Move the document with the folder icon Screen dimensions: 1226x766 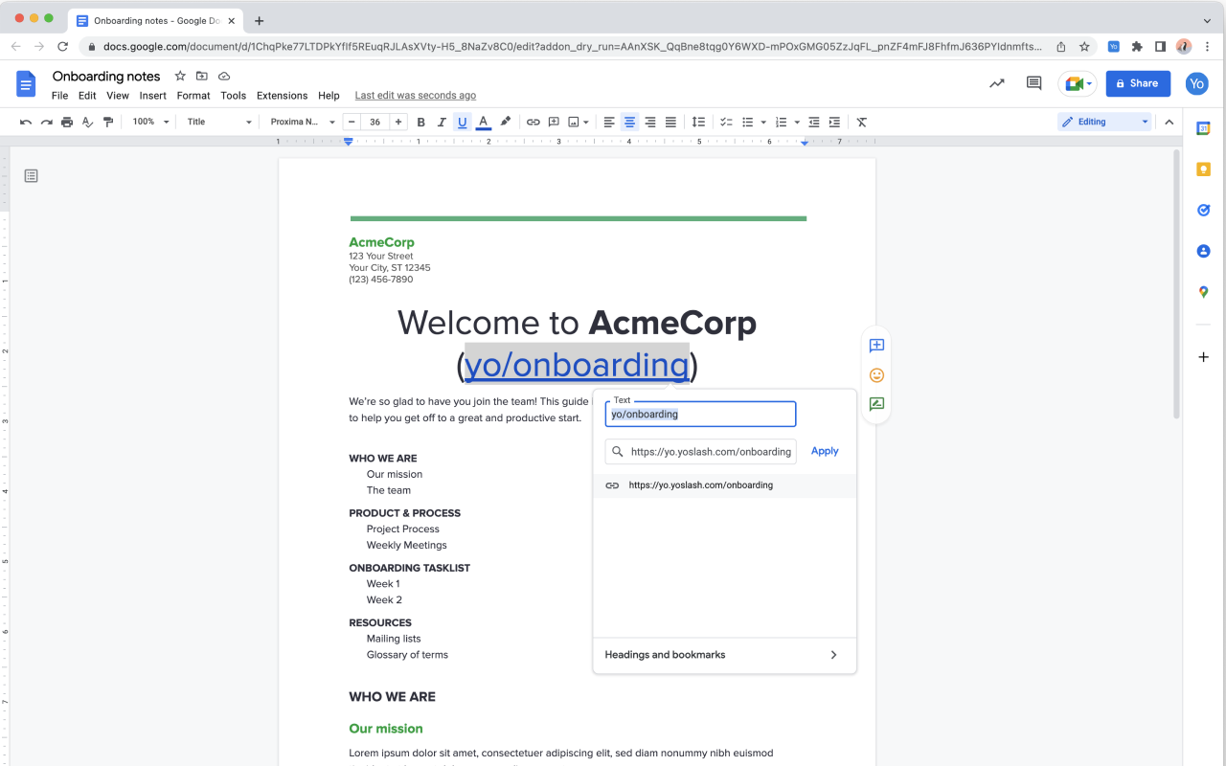202,76
